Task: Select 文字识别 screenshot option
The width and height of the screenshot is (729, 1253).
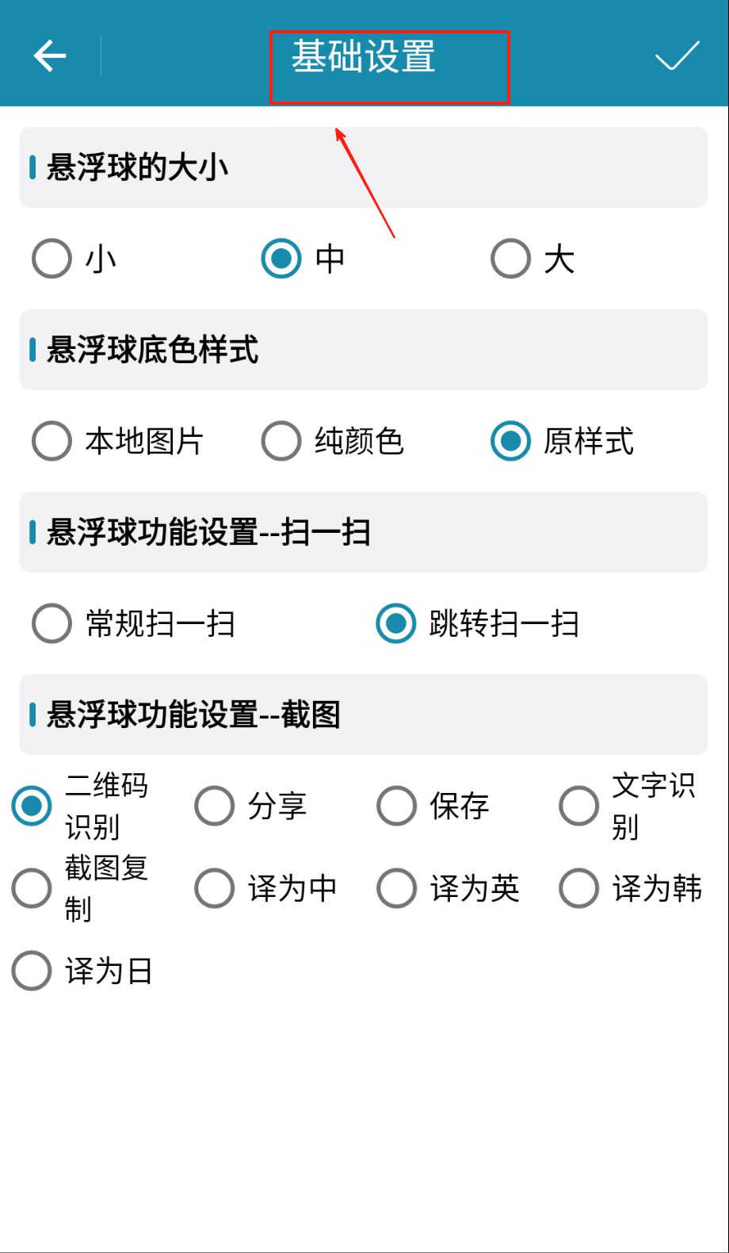Action: 579,806
